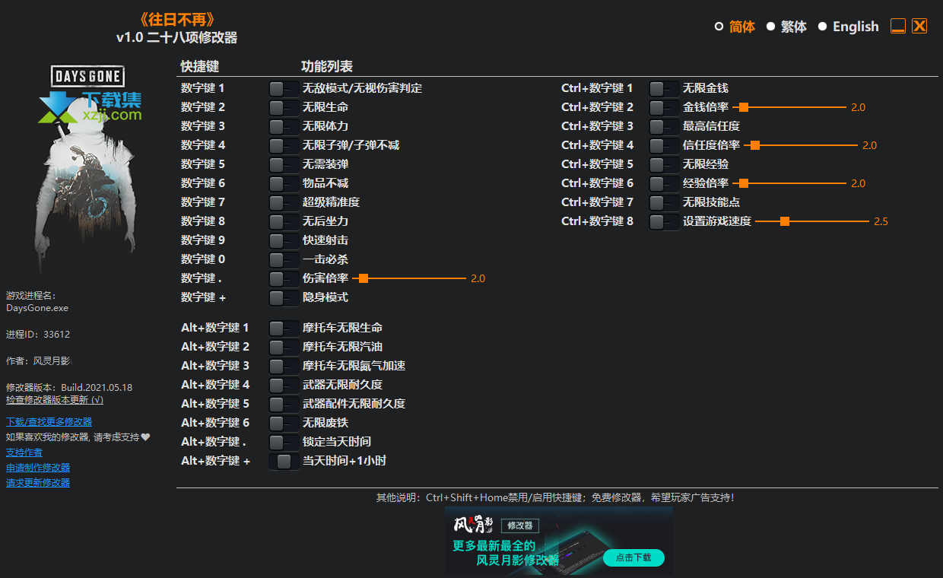Click 支持作者 link
The width and height of the screenshot is (943, 578).
coord(24,453)
